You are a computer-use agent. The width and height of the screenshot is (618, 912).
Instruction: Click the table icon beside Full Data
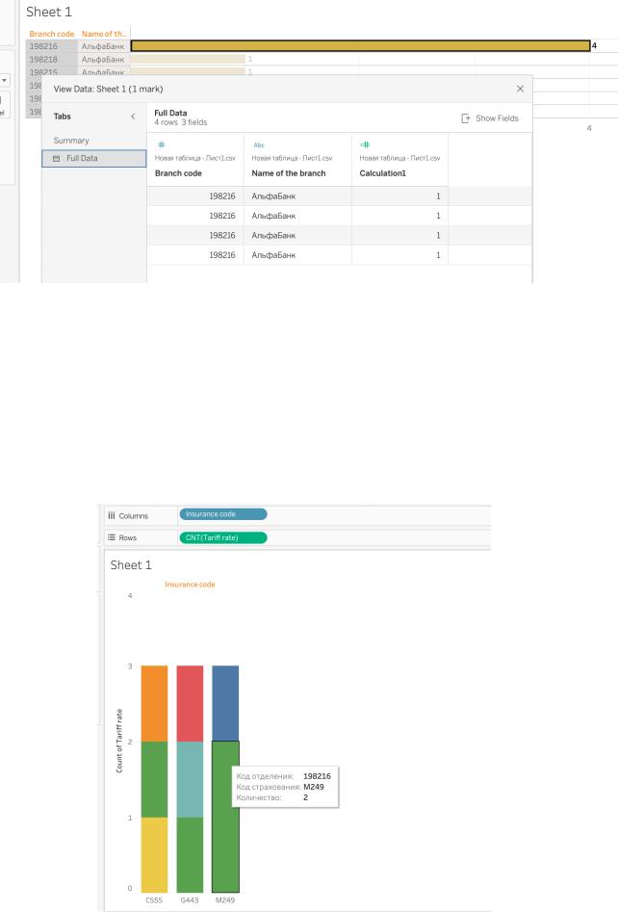coord(57,158)
